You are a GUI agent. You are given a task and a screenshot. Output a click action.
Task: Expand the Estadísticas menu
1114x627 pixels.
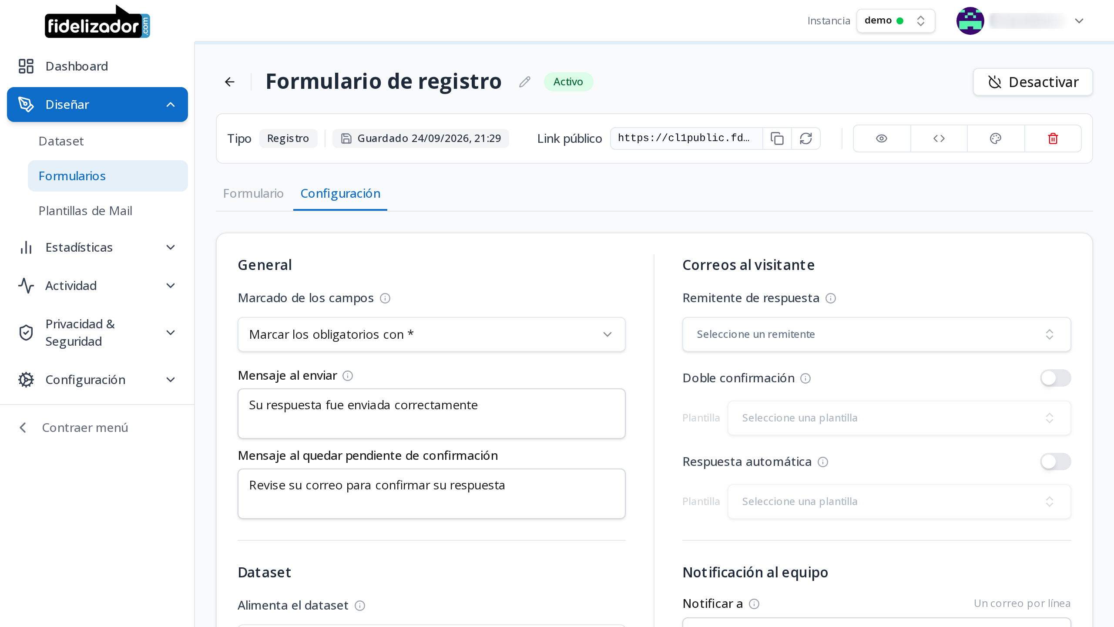coord(97,247)
